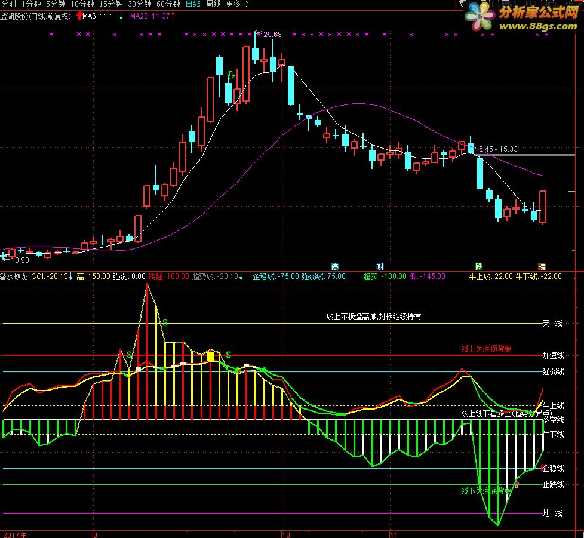Click the 强弱线 level label on right
584x538 pixels.
553,371
